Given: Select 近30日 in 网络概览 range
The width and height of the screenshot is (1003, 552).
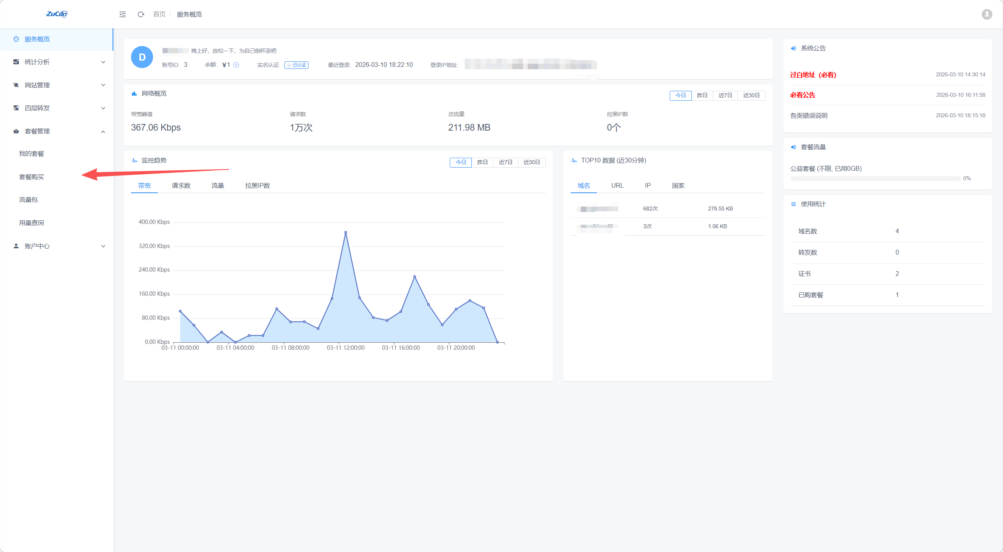Looking at the screenshot, I should (751, 96).
